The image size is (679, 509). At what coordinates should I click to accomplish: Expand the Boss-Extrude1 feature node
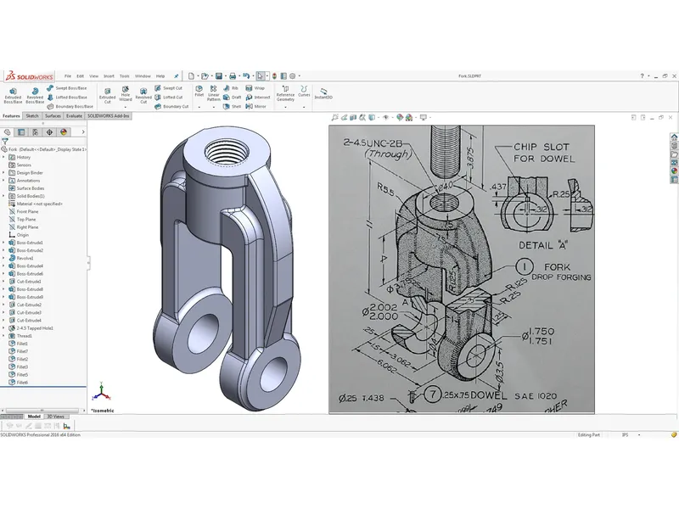tap(3, 243)
